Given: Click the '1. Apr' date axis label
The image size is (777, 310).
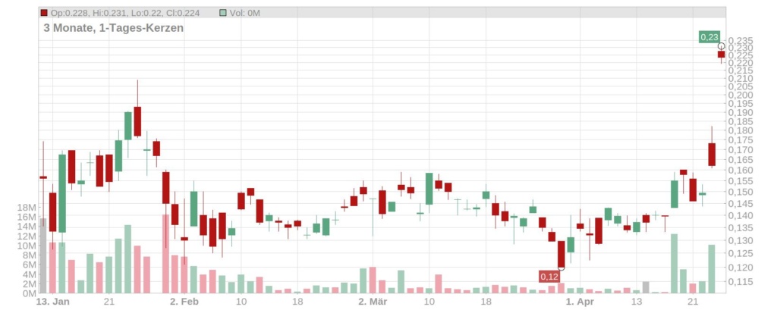Looking at the screenshot, I should [579, 302].
